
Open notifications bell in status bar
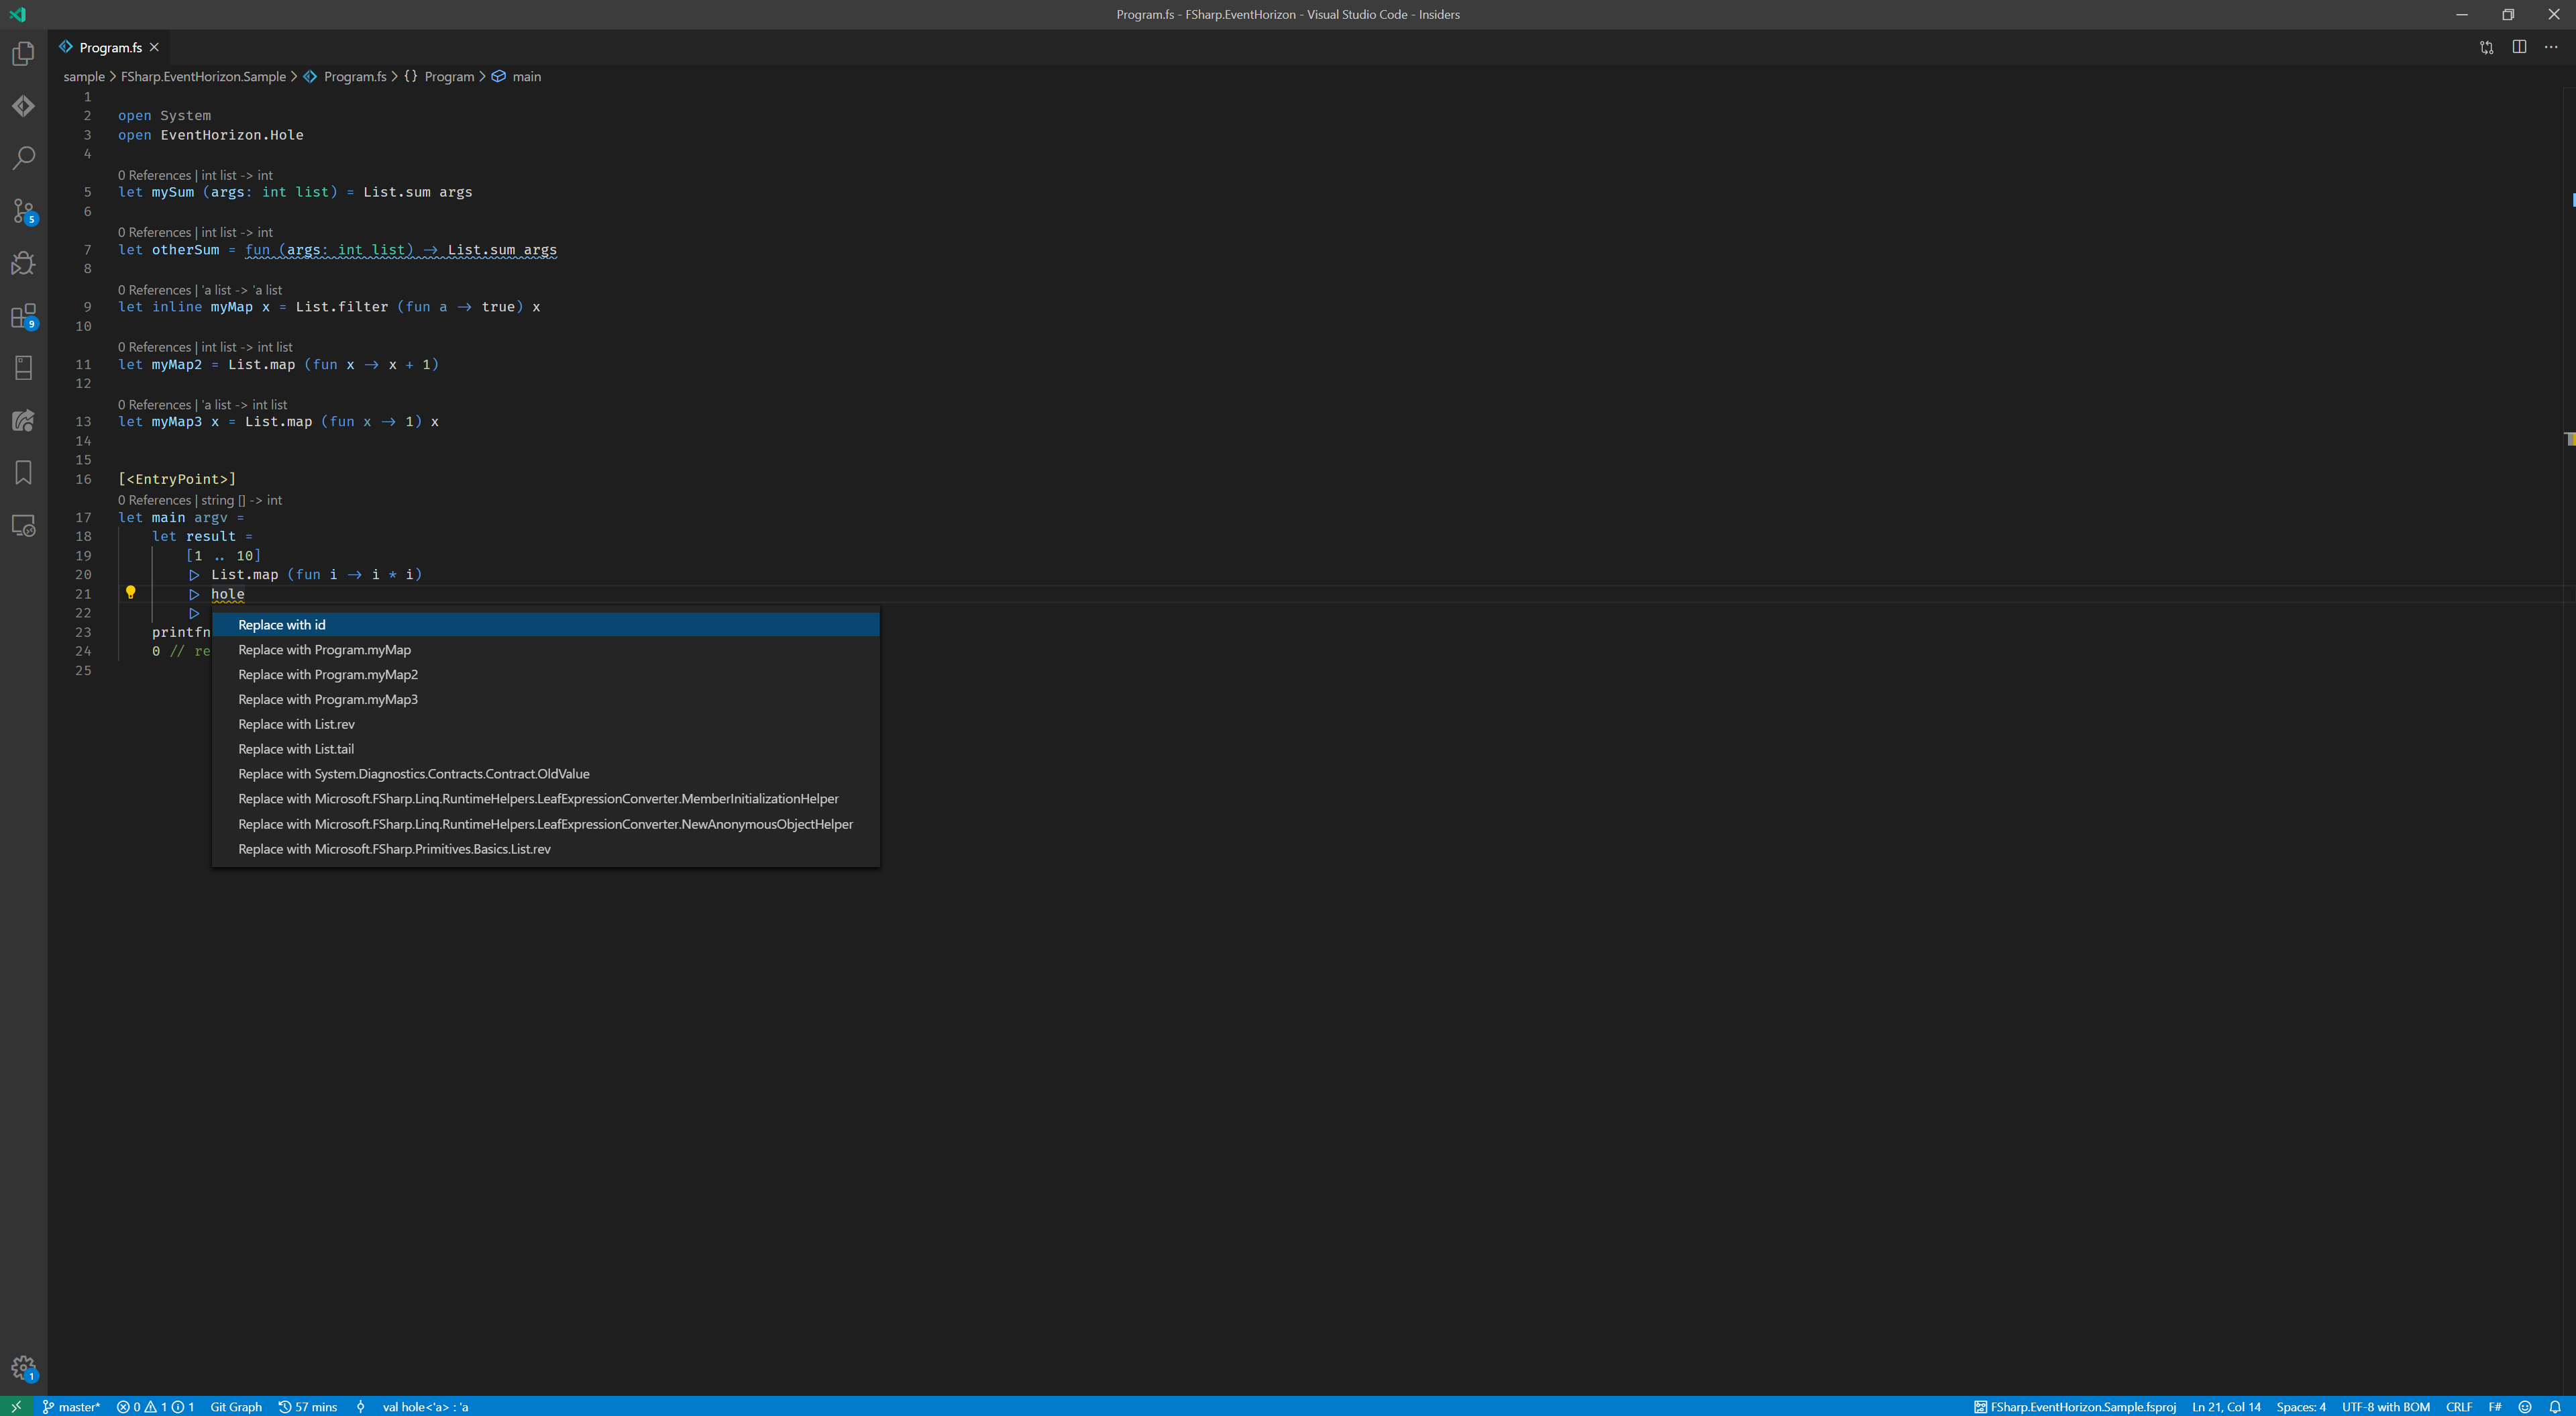tap(2555, 1406)
